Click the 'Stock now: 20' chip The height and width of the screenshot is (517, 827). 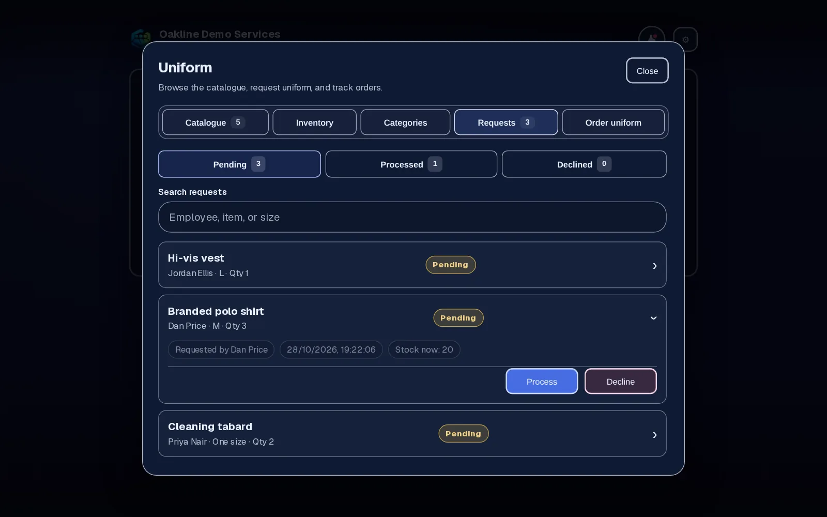tap(424, 349)
